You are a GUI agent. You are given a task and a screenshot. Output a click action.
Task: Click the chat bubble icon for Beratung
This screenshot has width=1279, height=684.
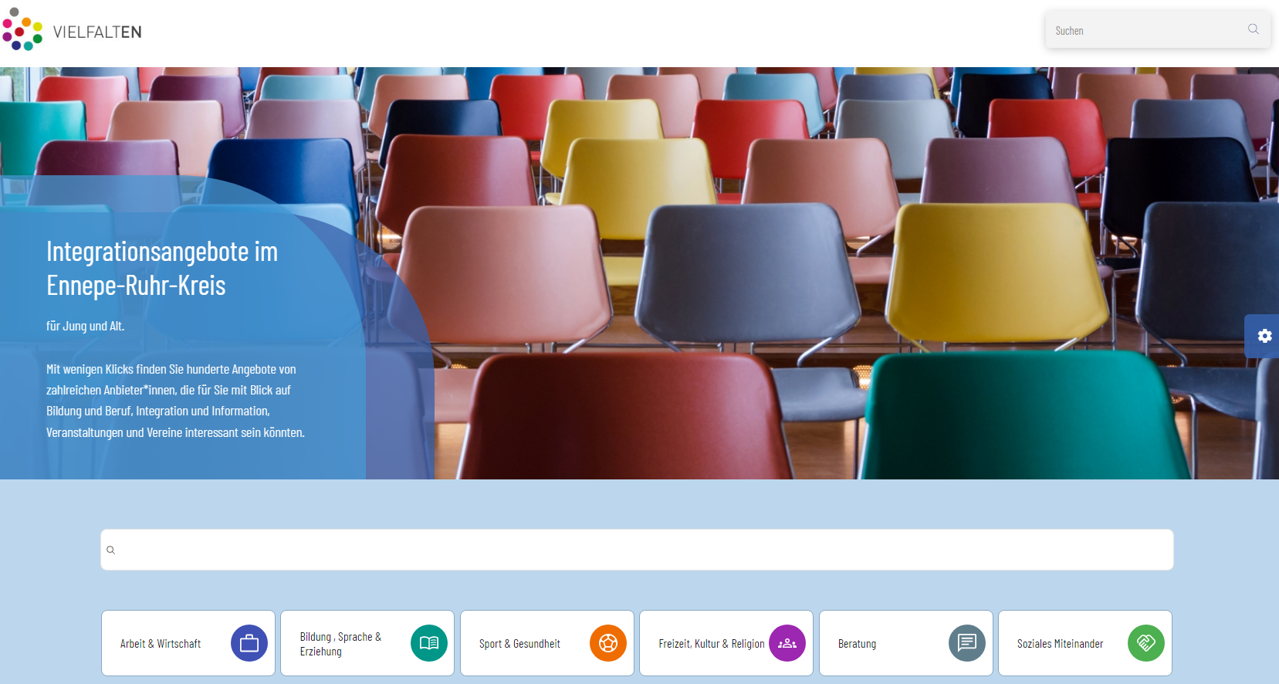[967, 643]
